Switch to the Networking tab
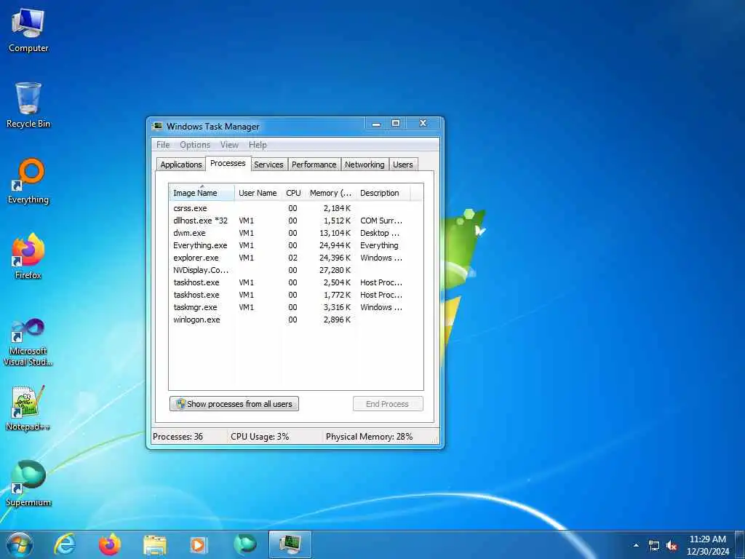 tap(364, 164)
